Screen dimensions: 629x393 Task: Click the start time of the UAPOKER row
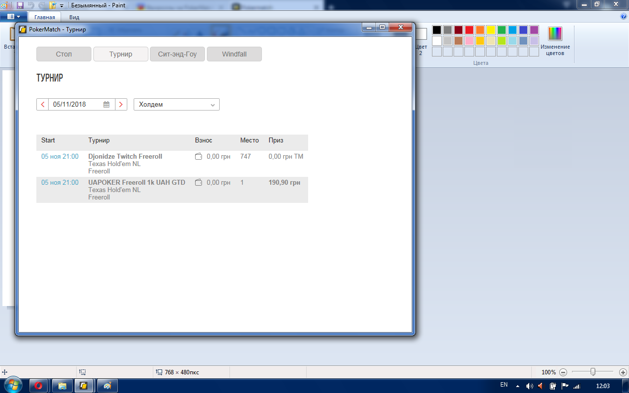coord(60,182)
